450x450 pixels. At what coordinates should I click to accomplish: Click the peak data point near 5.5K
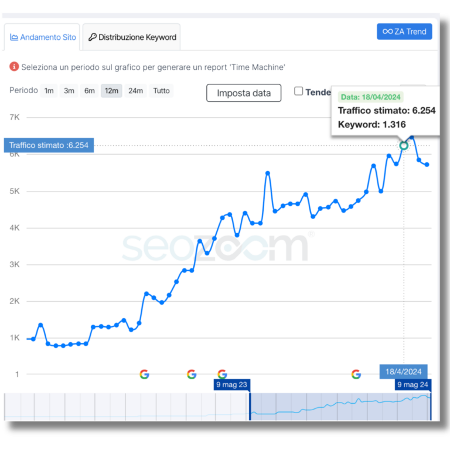268,173
